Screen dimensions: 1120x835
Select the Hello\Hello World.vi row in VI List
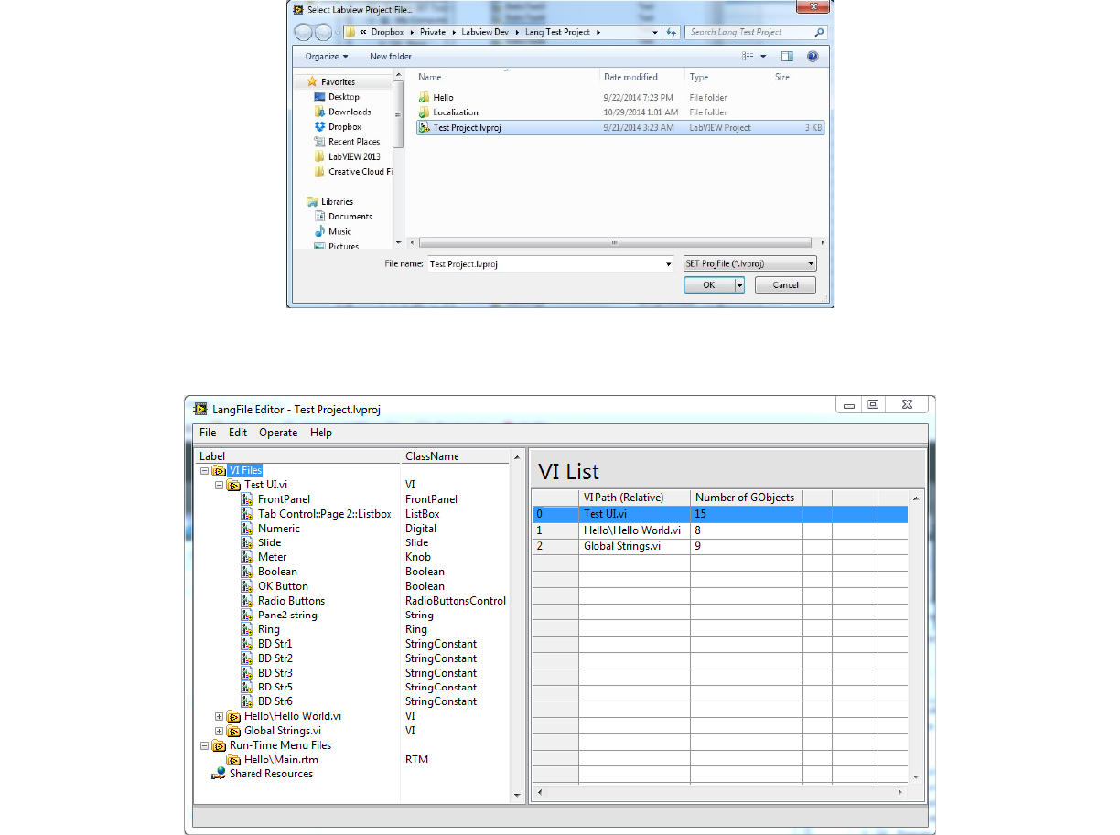[x=720, y=530]
